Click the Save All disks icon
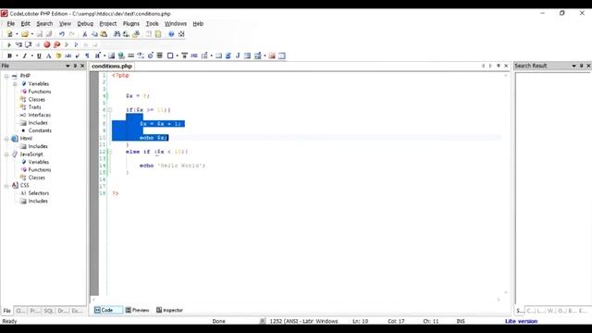Viewport: 592px width, 333px height. coord(49,34)
